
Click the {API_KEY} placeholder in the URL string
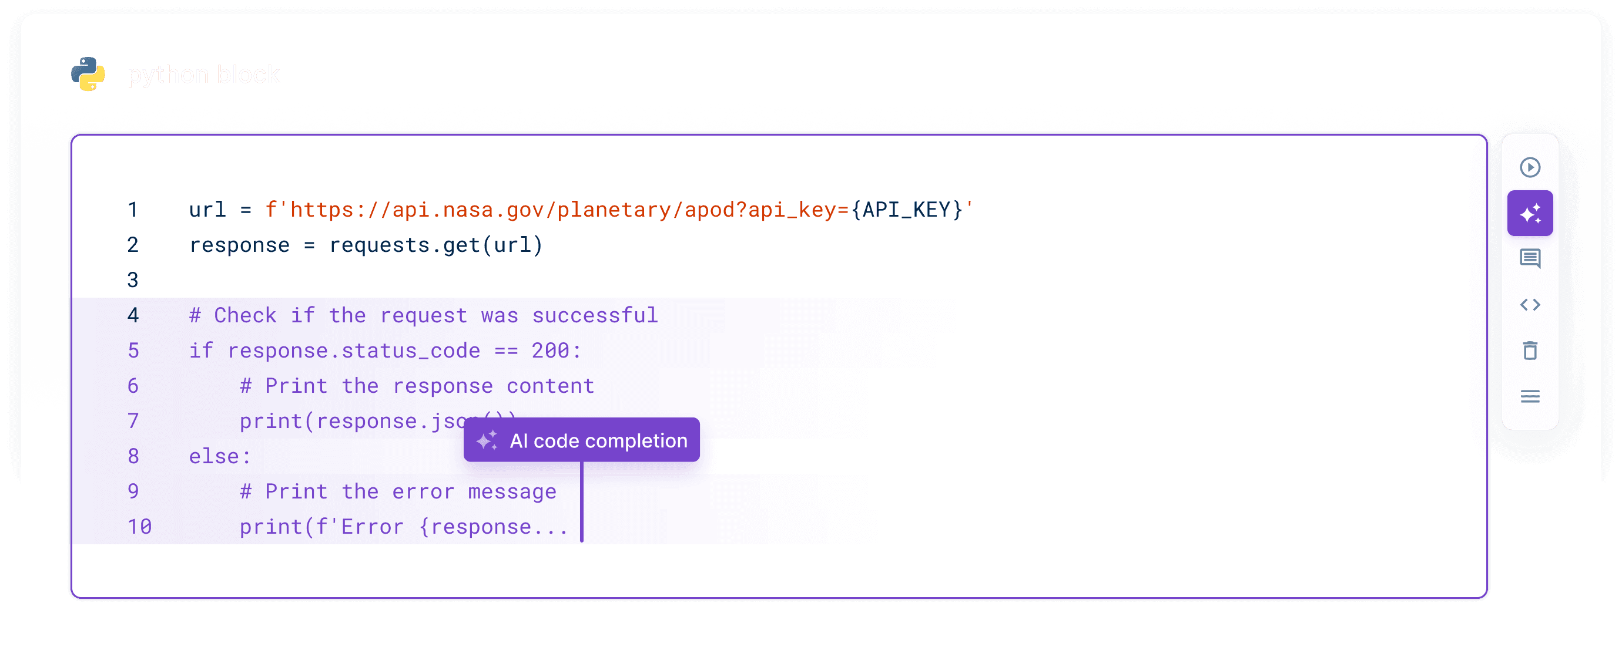pos(906,210)
